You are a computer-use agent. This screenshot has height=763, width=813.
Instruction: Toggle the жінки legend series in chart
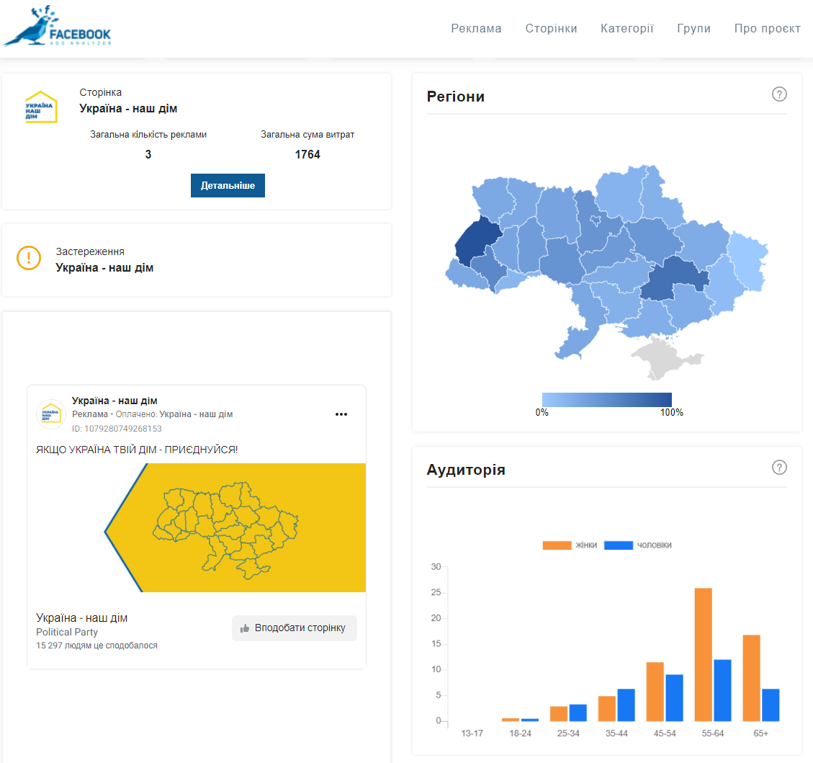coord(570,545)
